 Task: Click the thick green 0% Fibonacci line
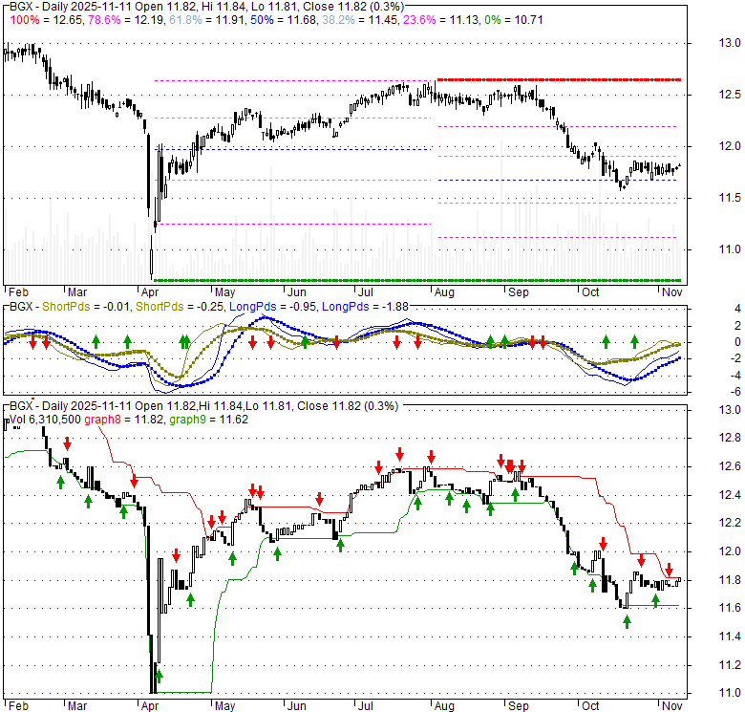(417, 280)
